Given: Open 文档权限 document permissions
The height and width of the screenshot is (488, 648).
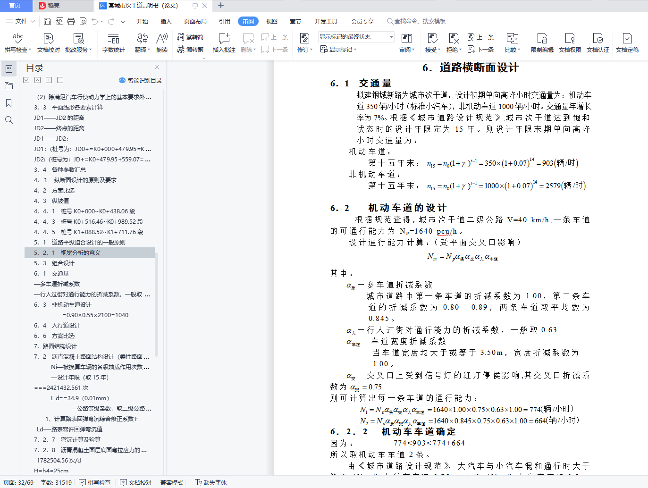Looking at the screenshot, I should [570, 42].
